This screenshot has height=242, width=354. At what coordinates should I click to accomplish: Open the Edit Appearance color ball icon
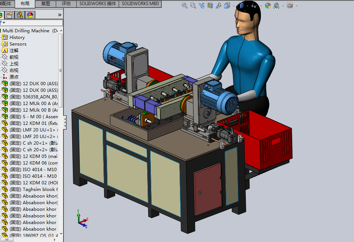(x=268, y=6)
